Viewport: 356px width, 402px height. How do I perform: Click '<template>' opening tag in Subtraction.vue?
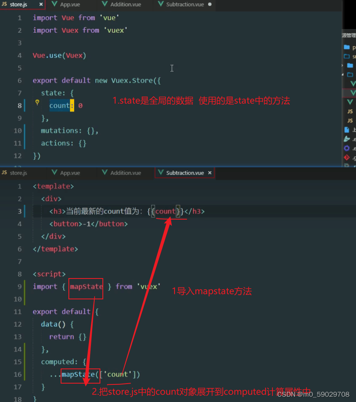(x=53, y=186)
